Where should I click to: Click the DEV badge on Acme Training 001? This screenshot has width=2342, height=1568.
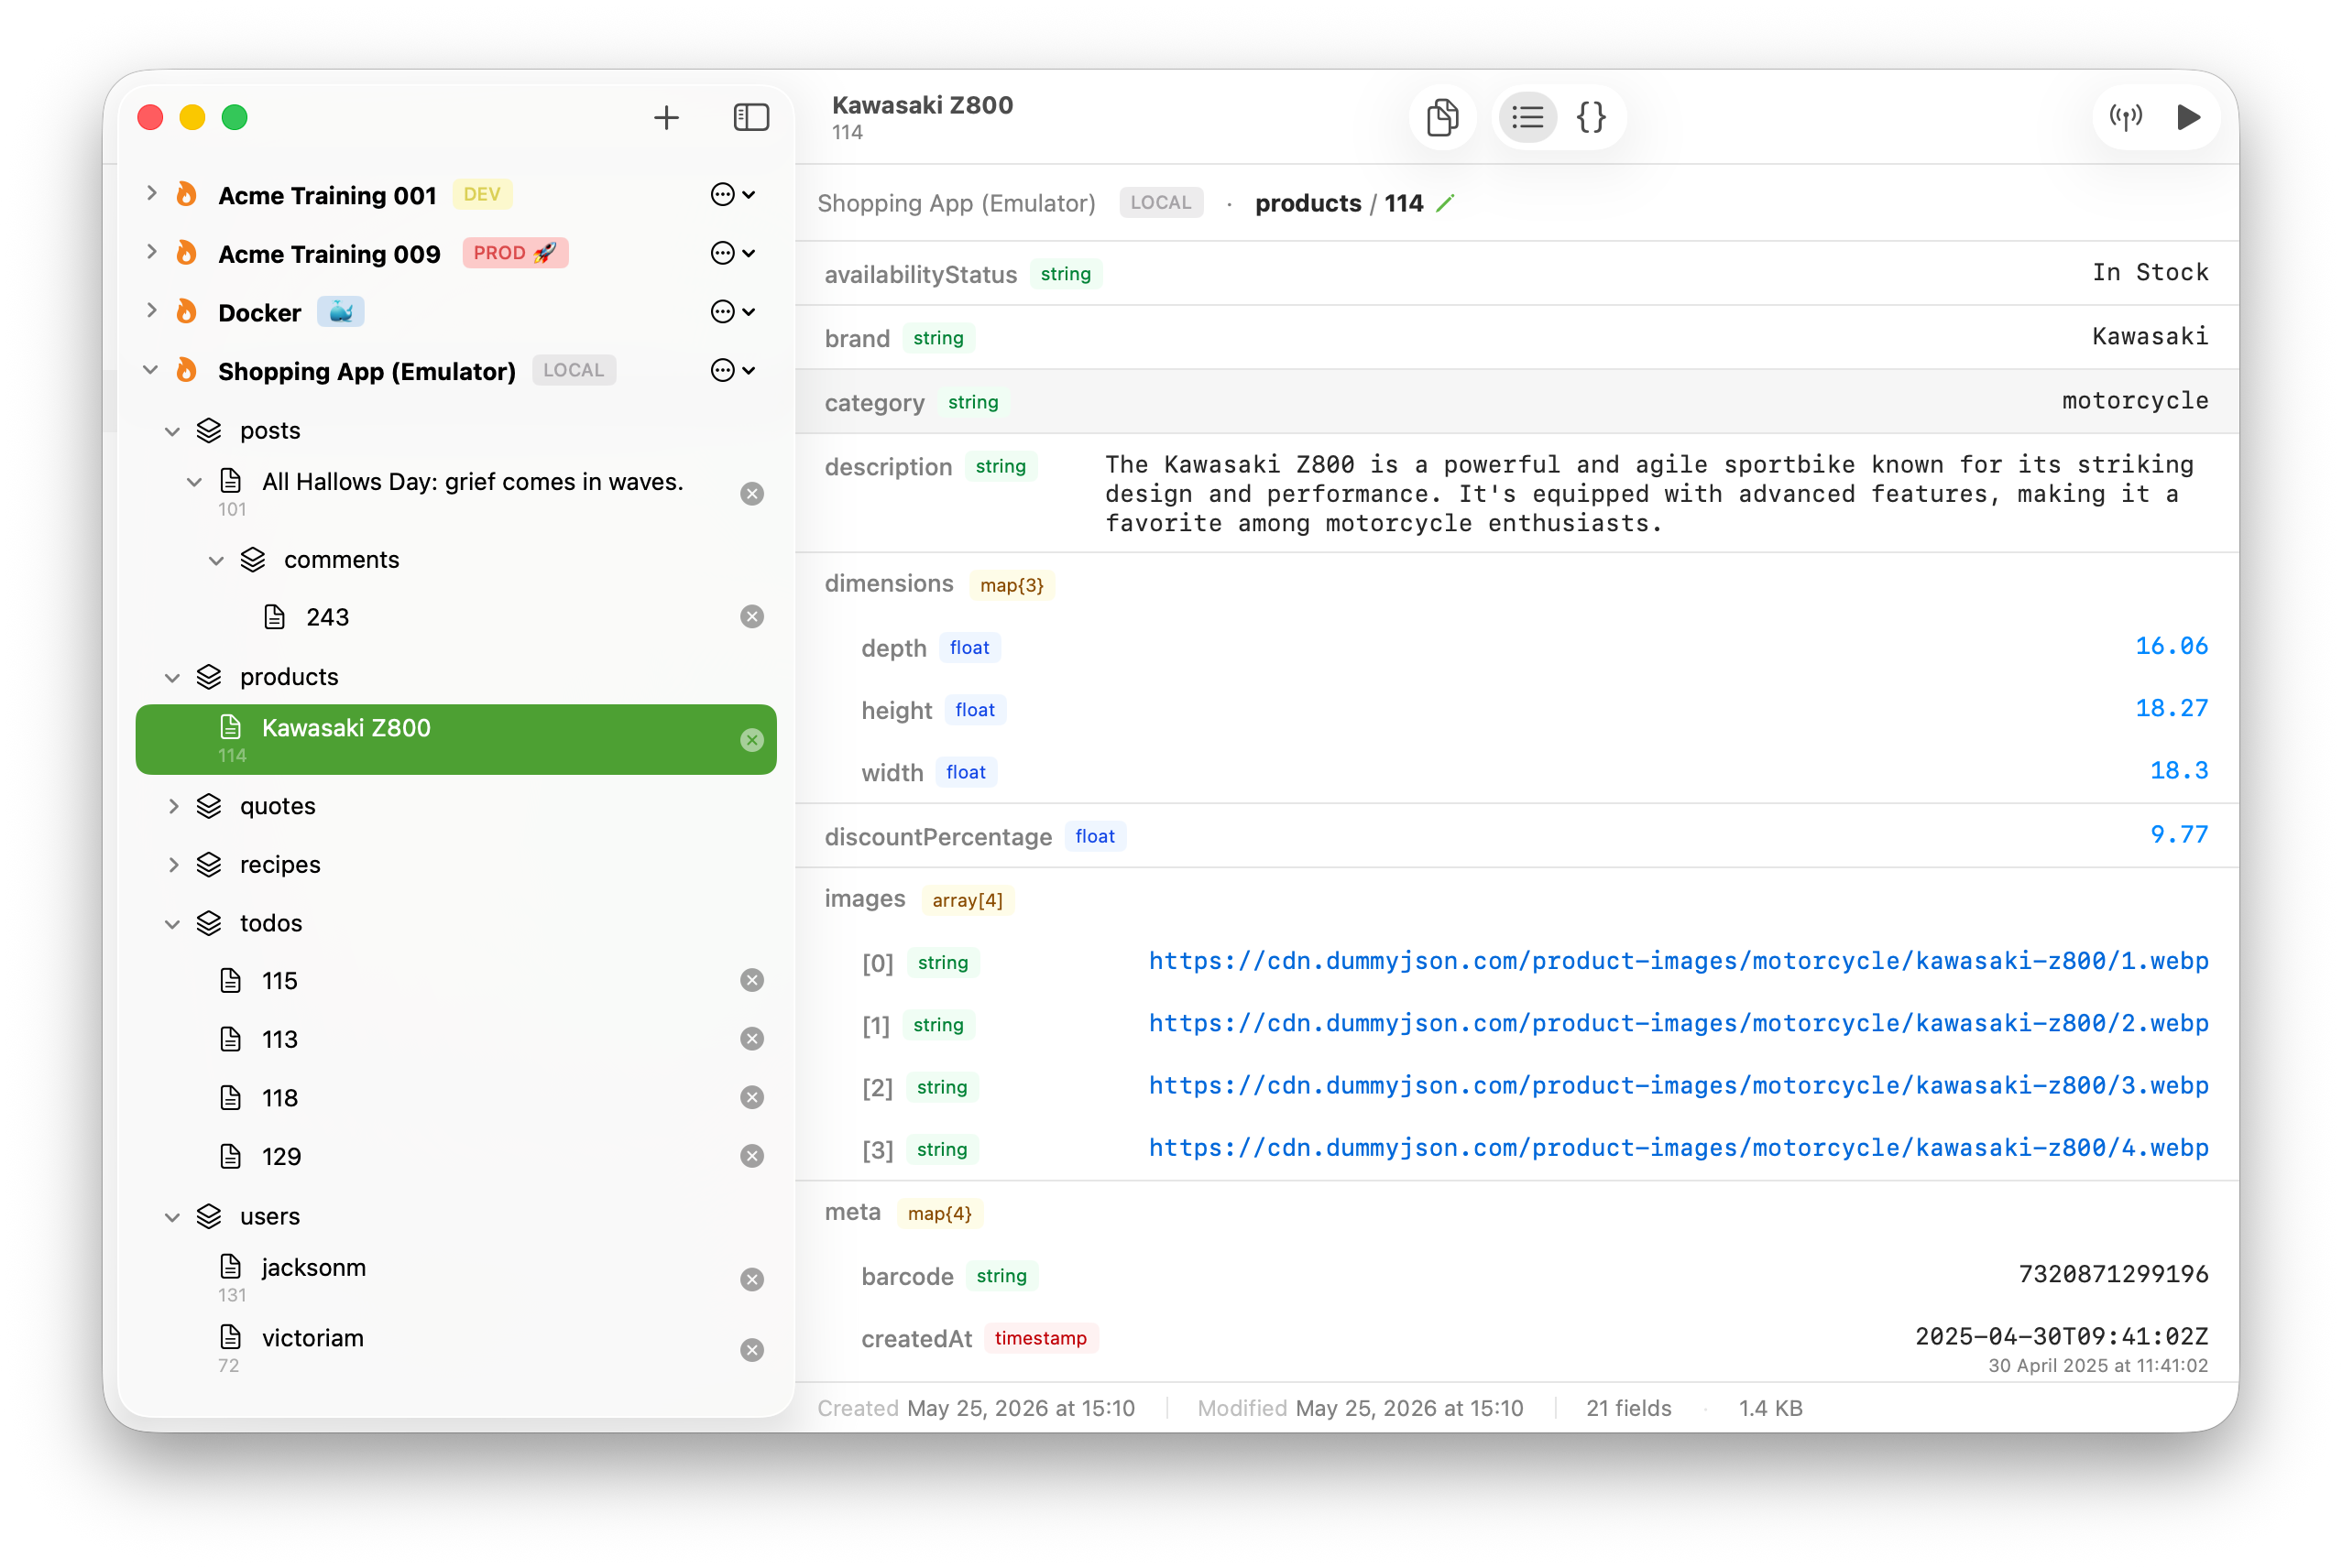[482, 194]
